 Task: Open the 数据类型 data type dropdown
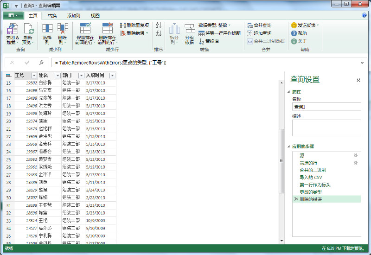click(214, 25)
